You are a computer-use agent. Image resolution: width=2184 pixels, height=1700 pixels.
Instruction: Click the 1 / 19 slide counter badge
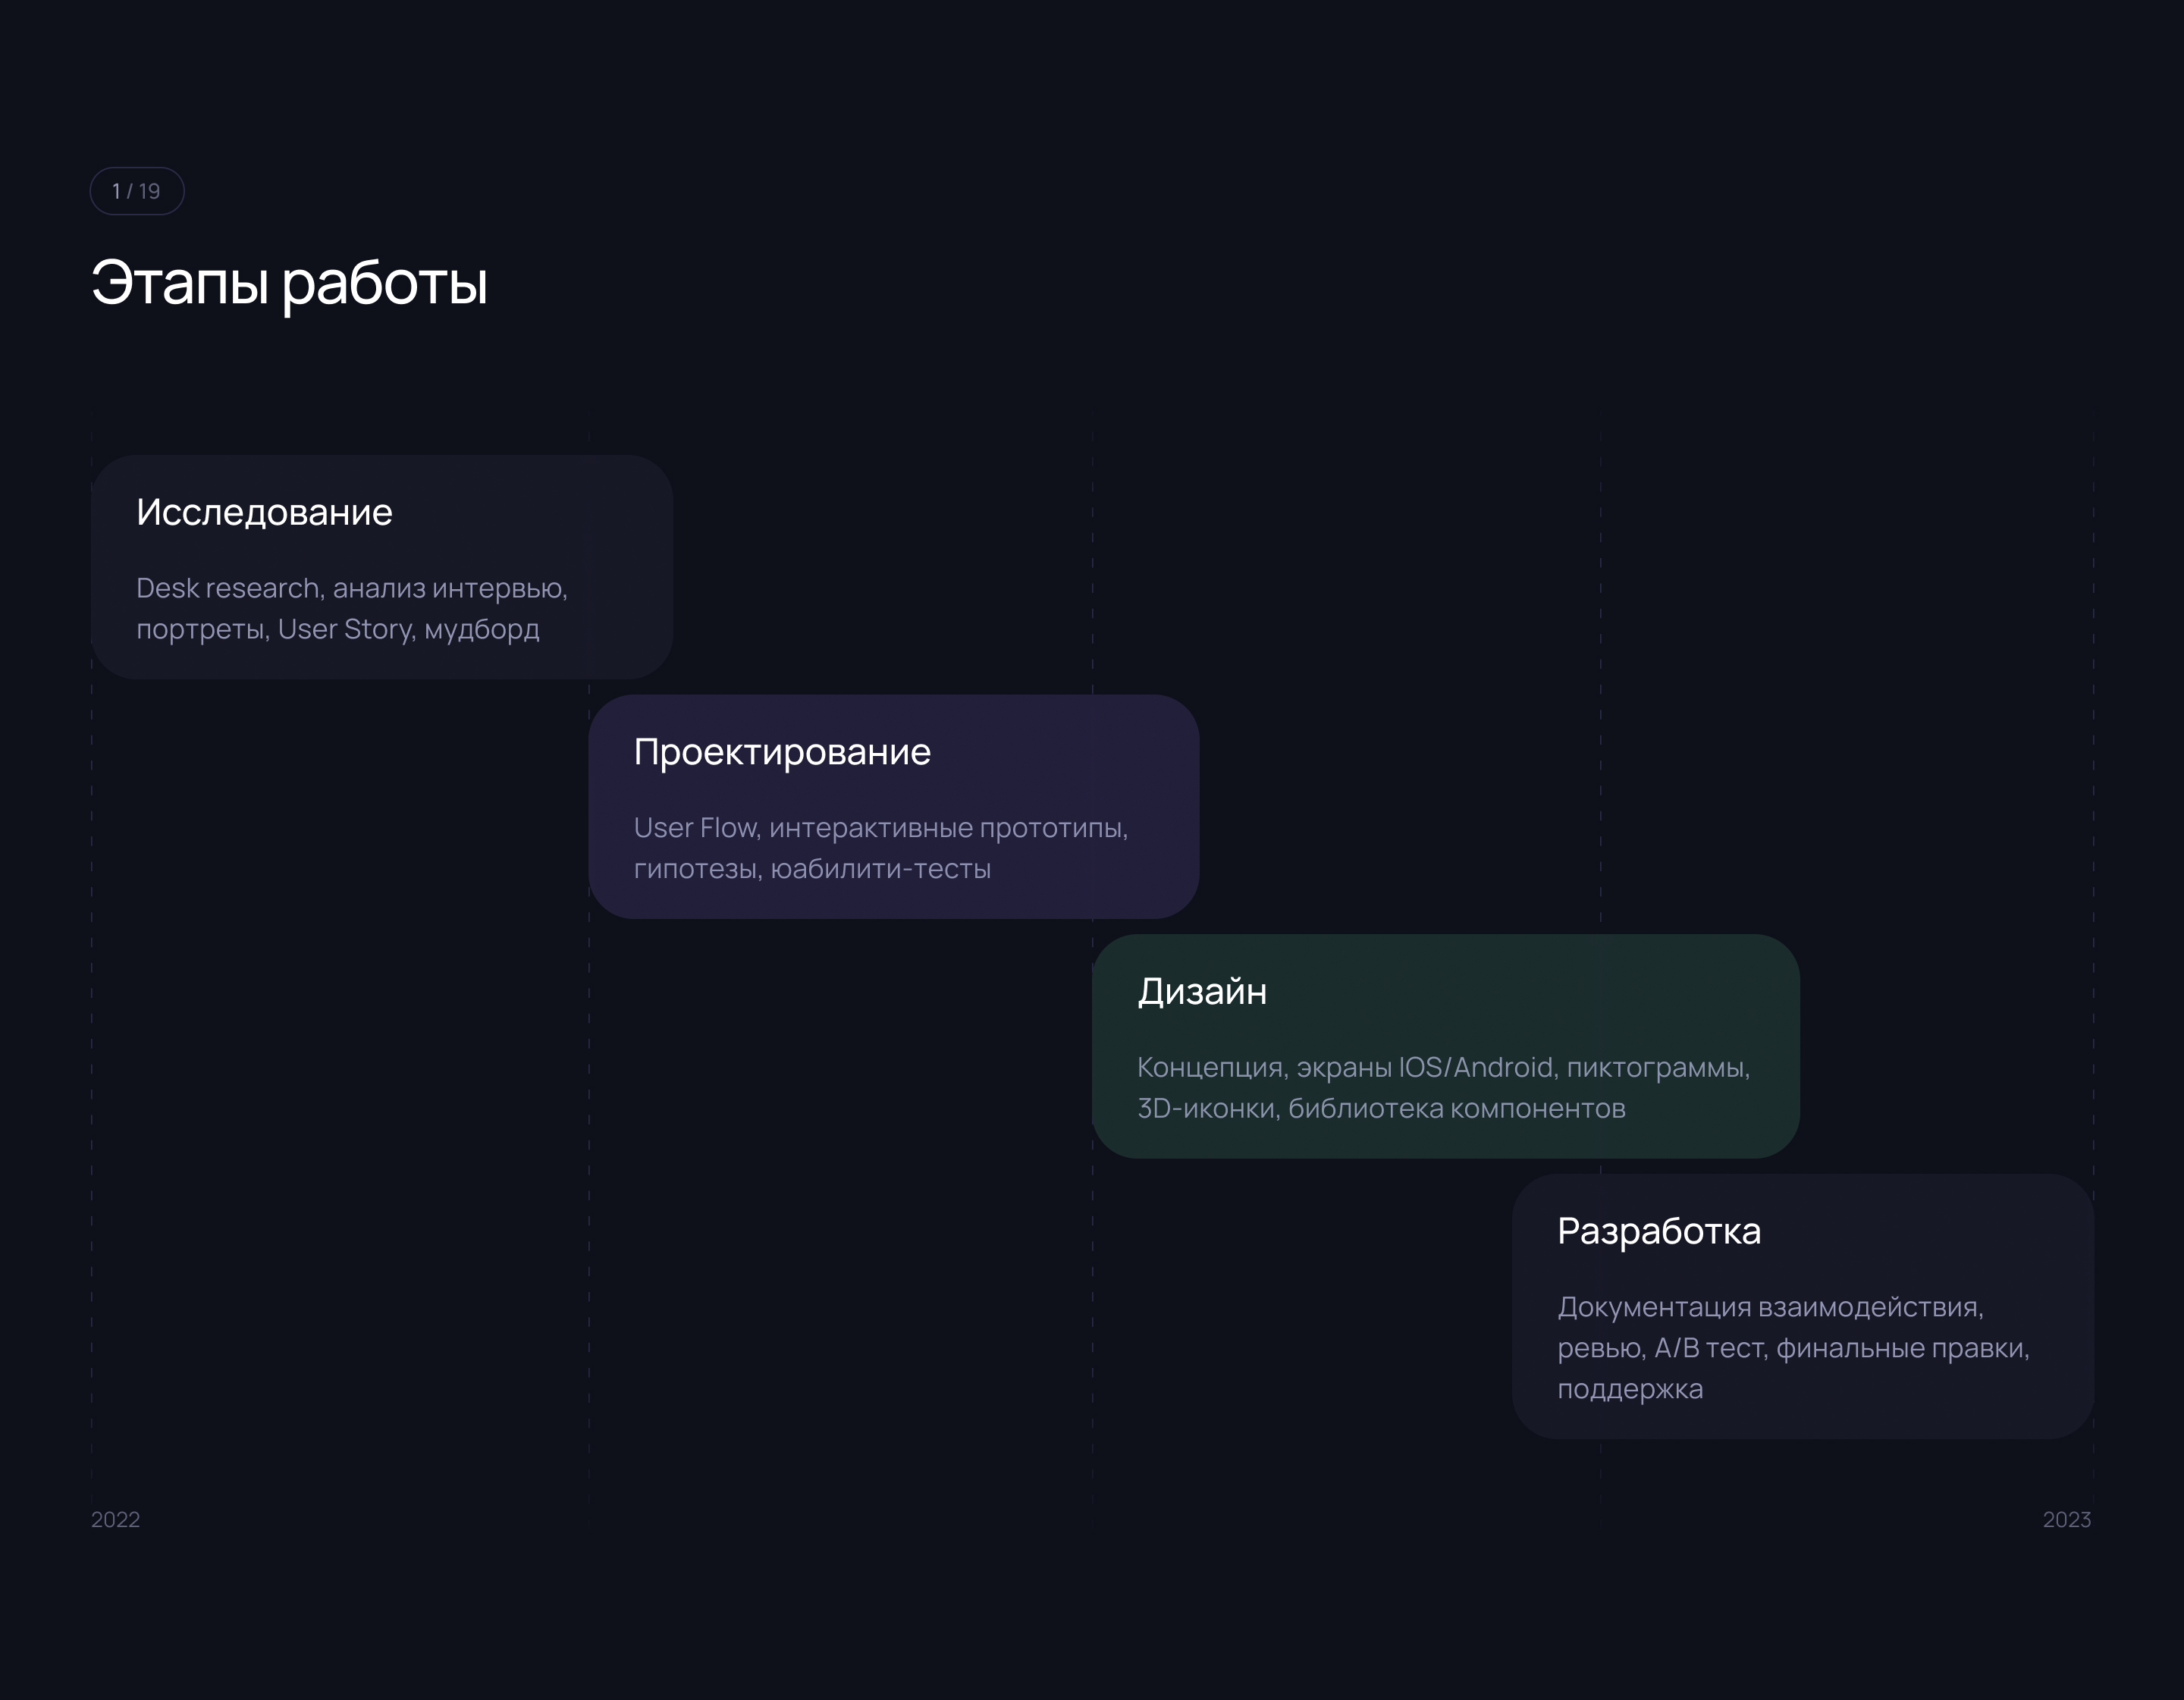click(x=136, y=191)
